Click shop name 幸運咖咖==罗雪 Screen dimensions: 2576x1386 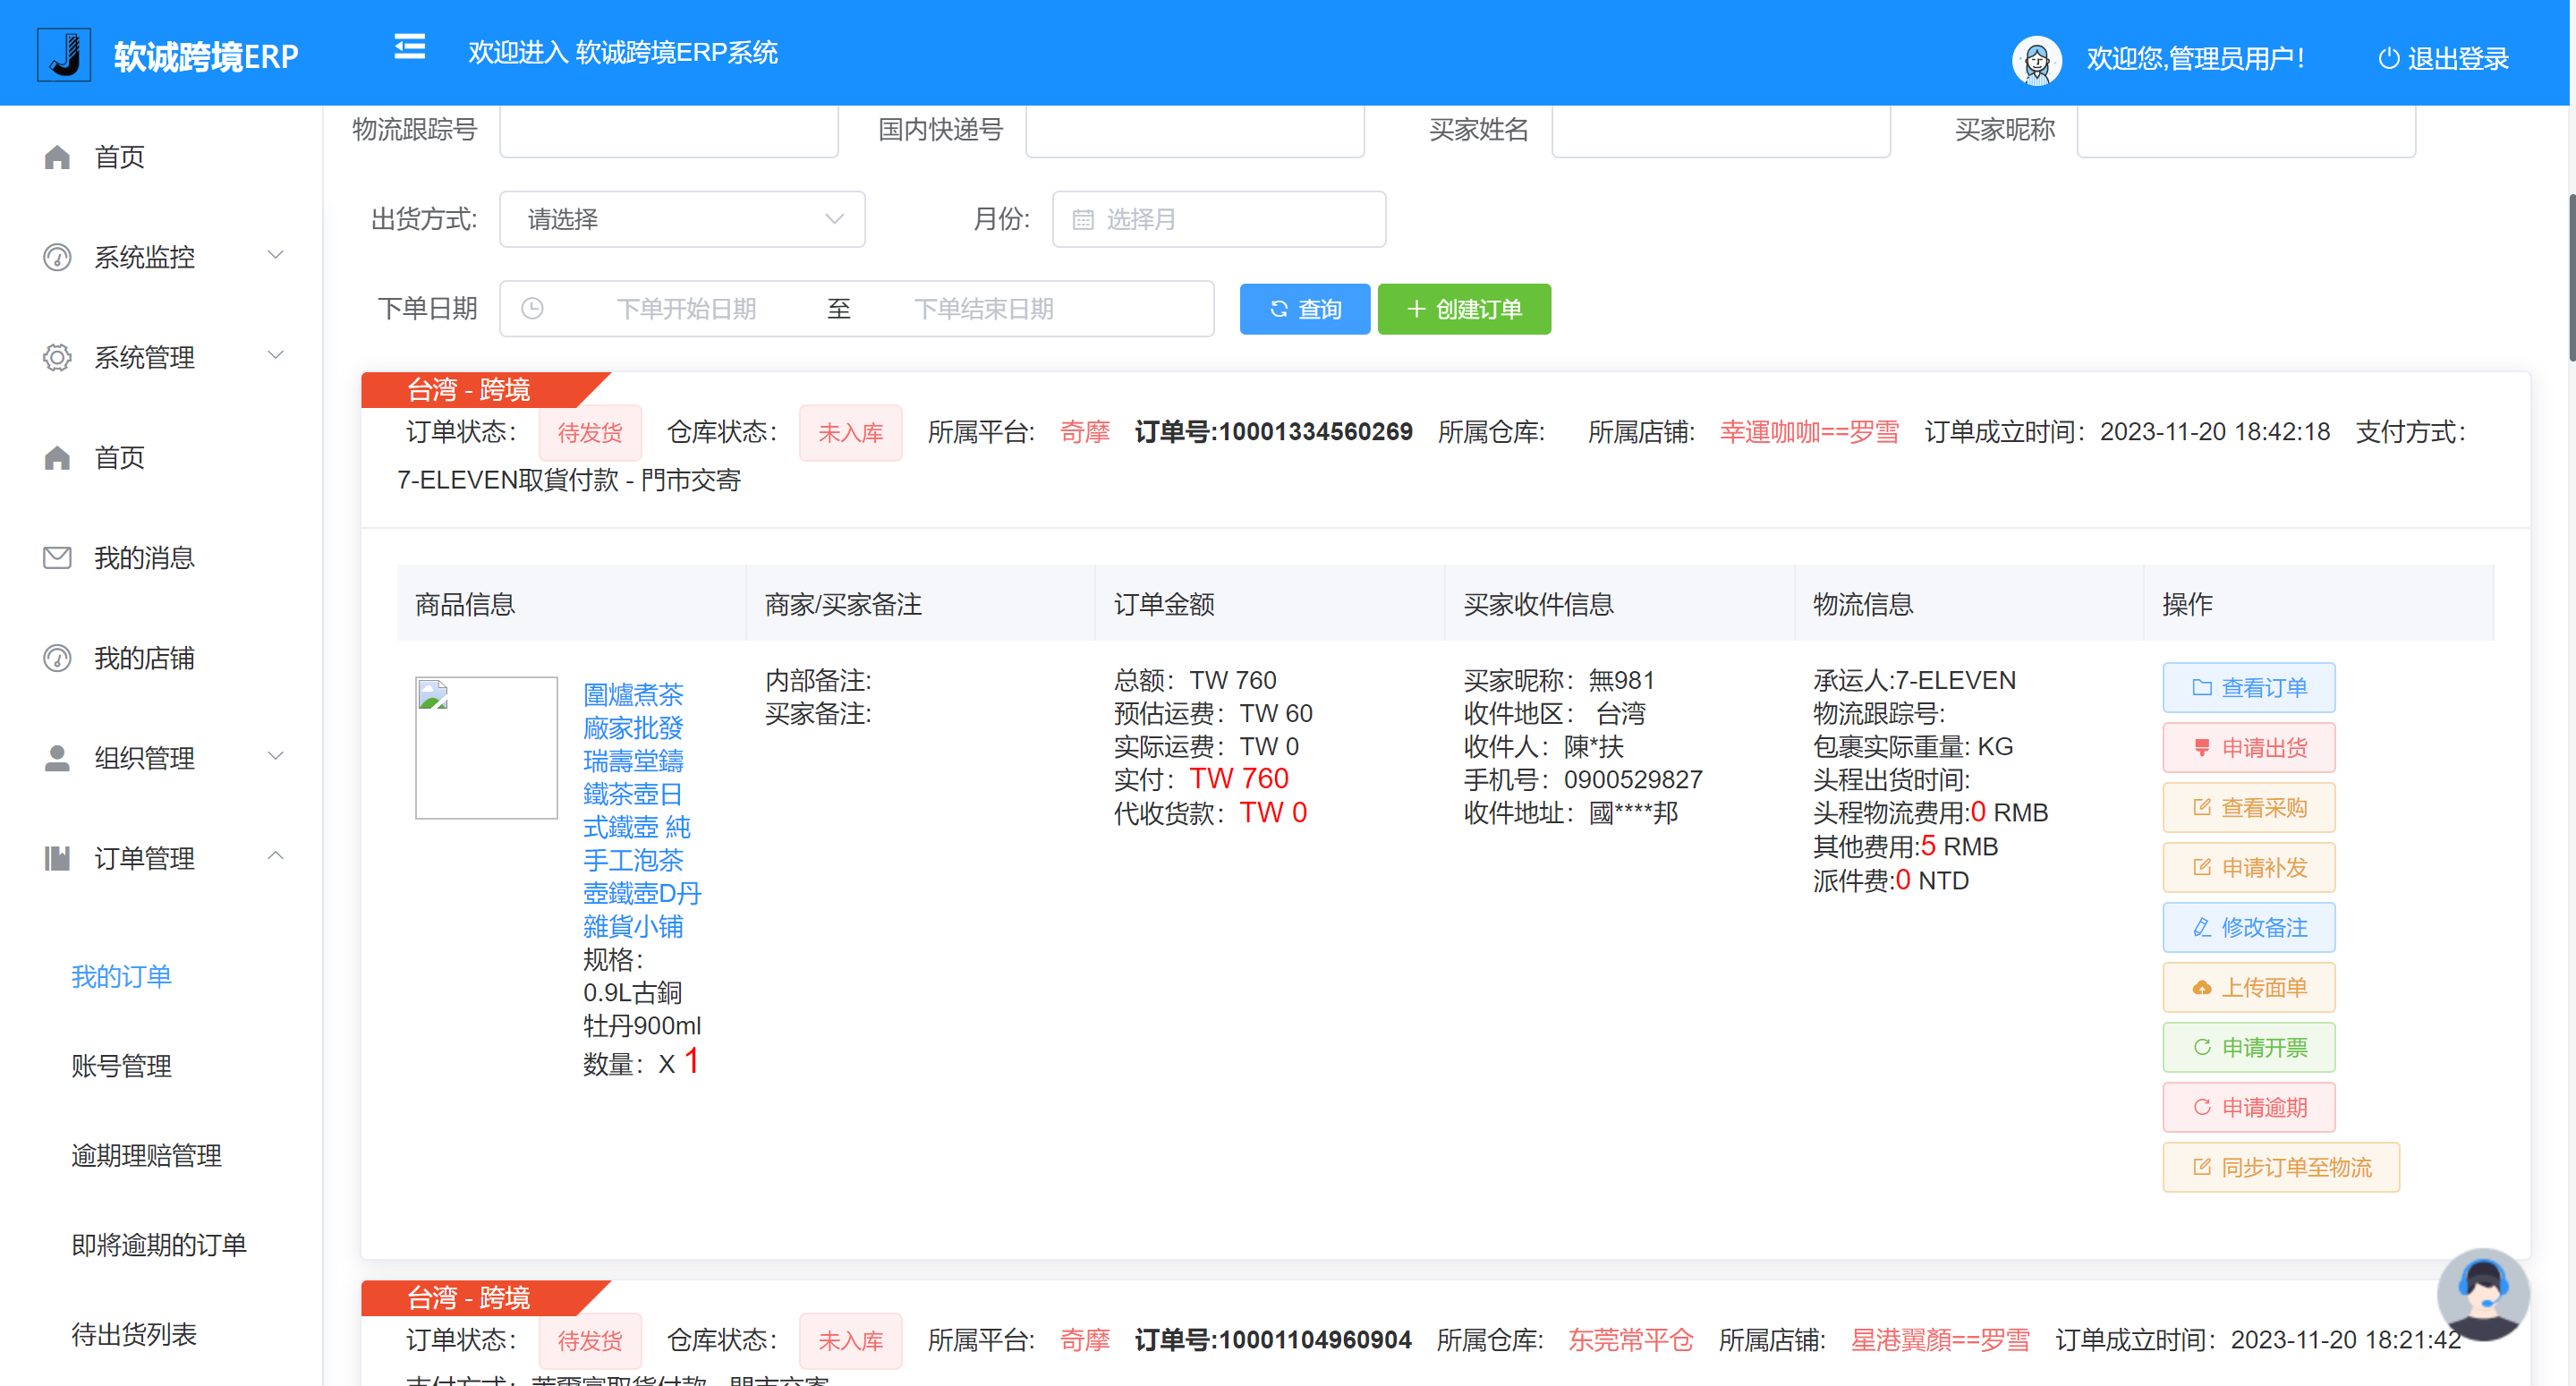pos(1809,432)
